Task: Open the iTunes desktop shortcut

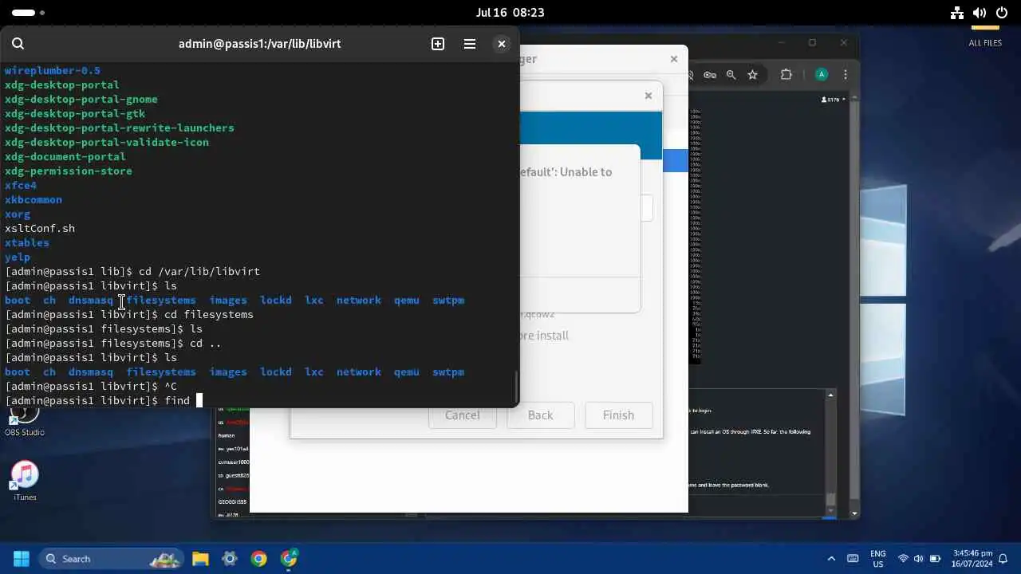Action: [x=25, y=481]
